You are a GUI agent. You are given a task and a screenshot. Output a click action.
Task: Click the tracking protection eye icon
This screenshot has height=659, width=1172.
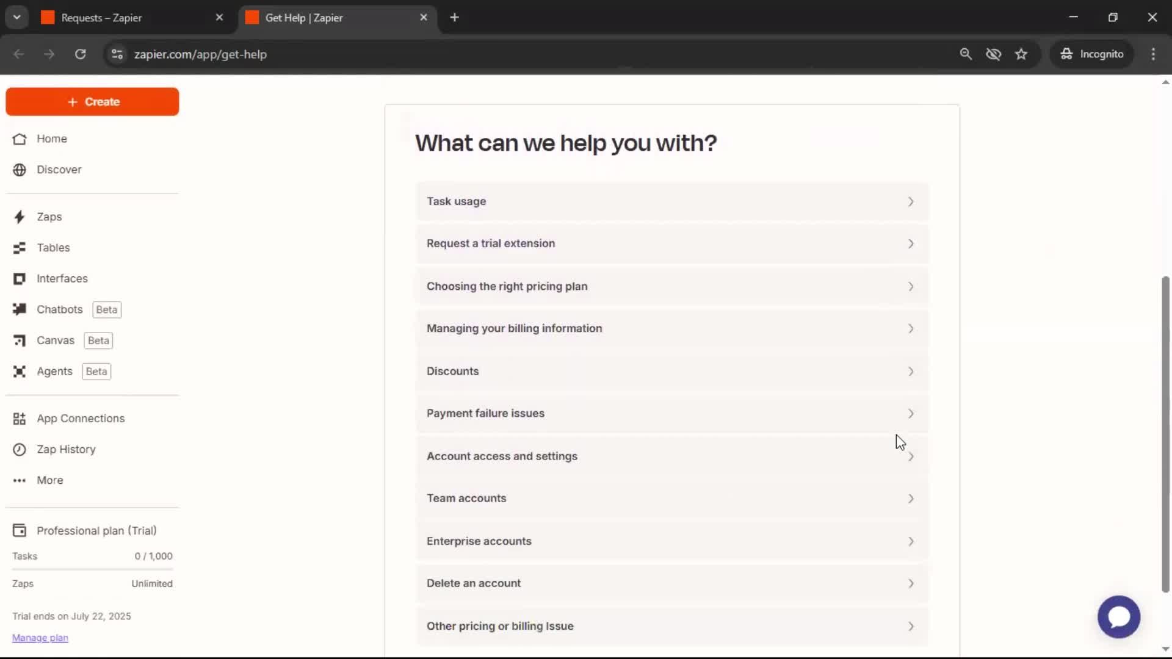(x=993, y=54)
